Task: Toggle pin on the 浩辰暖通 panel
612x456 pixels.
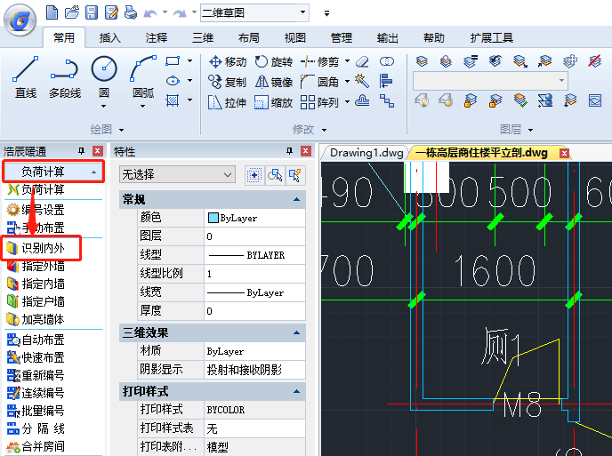Action: (82, 152)
